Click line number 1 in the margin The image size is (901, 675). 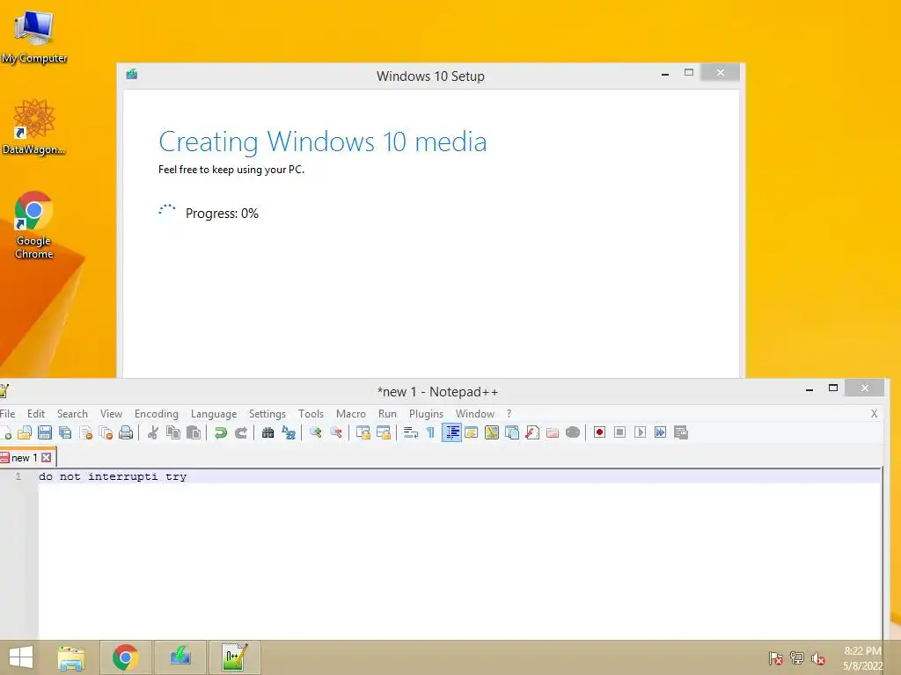(18, 476)
